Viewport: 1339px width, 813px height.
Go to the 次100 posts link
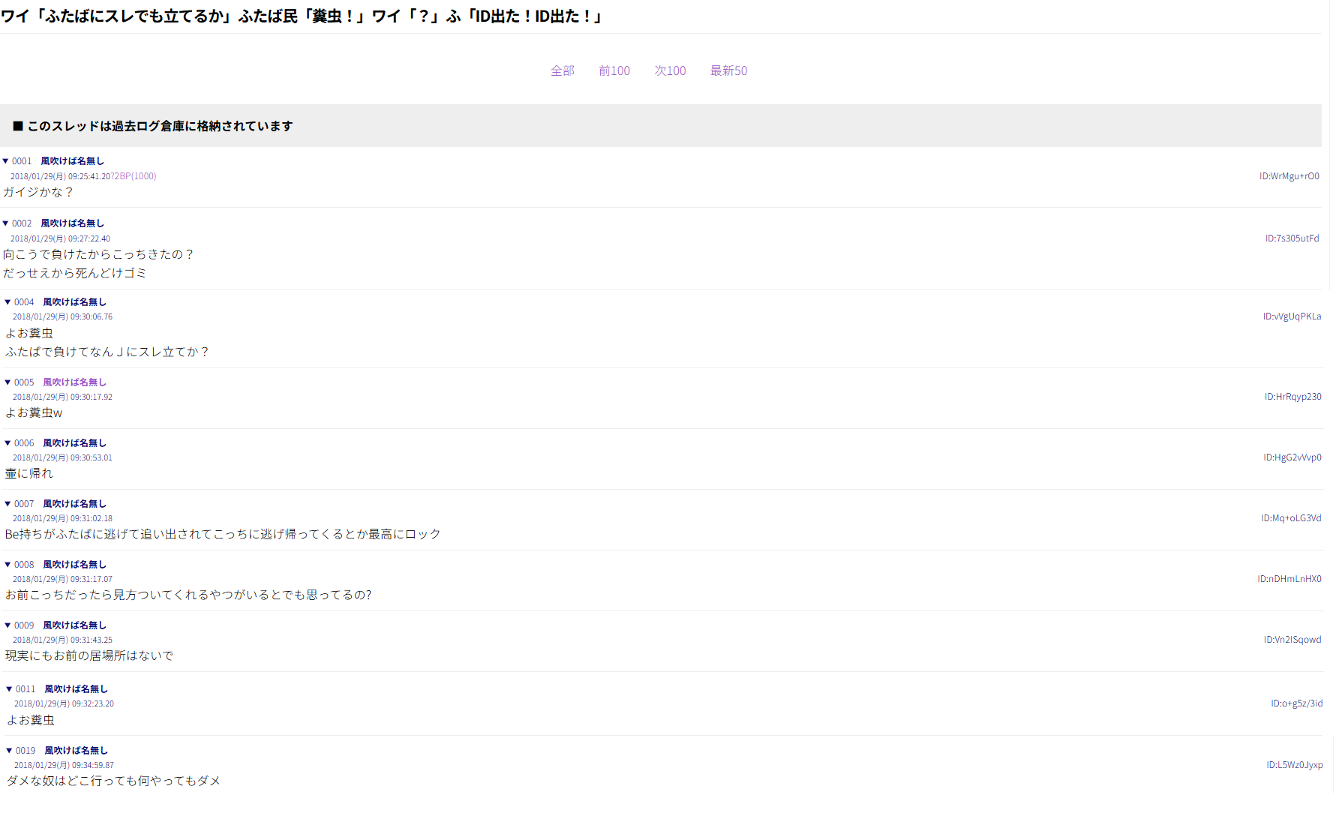pos(669,70)
